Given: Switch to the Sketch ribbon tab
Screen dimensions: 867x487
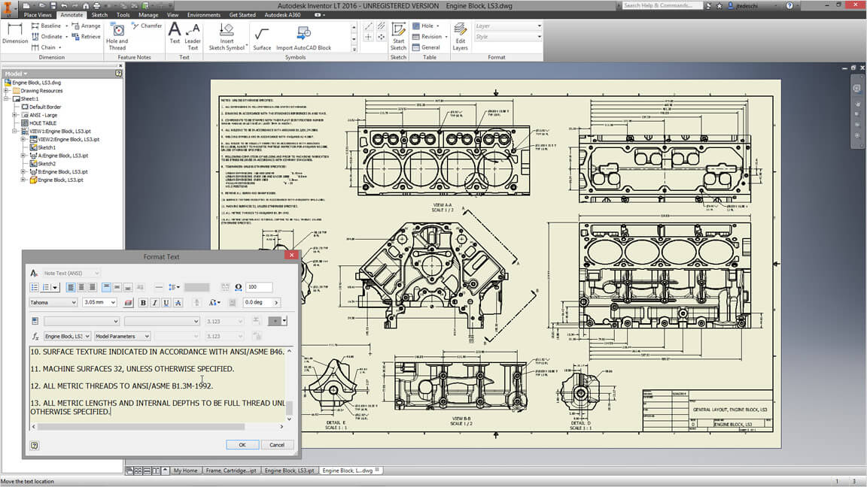Looking at the screenshot, I should [x=99, y=15].
